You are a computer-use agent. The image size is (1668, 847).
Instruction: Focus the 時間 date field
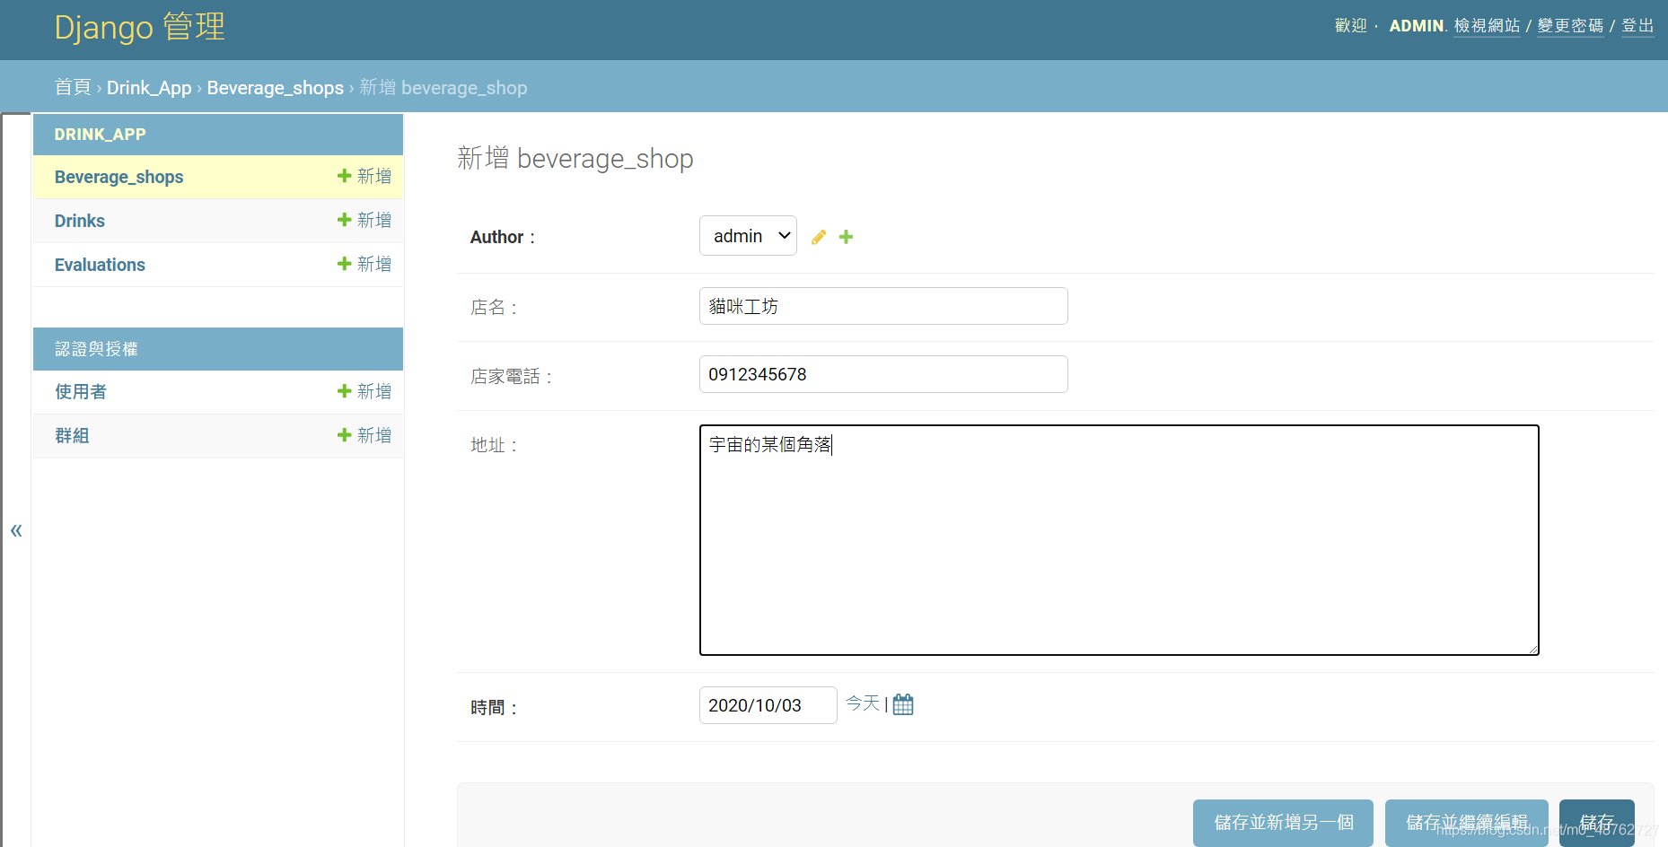coord(768,705)
